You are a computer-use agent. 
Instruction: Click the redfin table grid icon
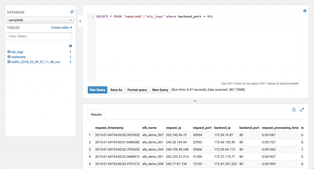pos(9,62)
